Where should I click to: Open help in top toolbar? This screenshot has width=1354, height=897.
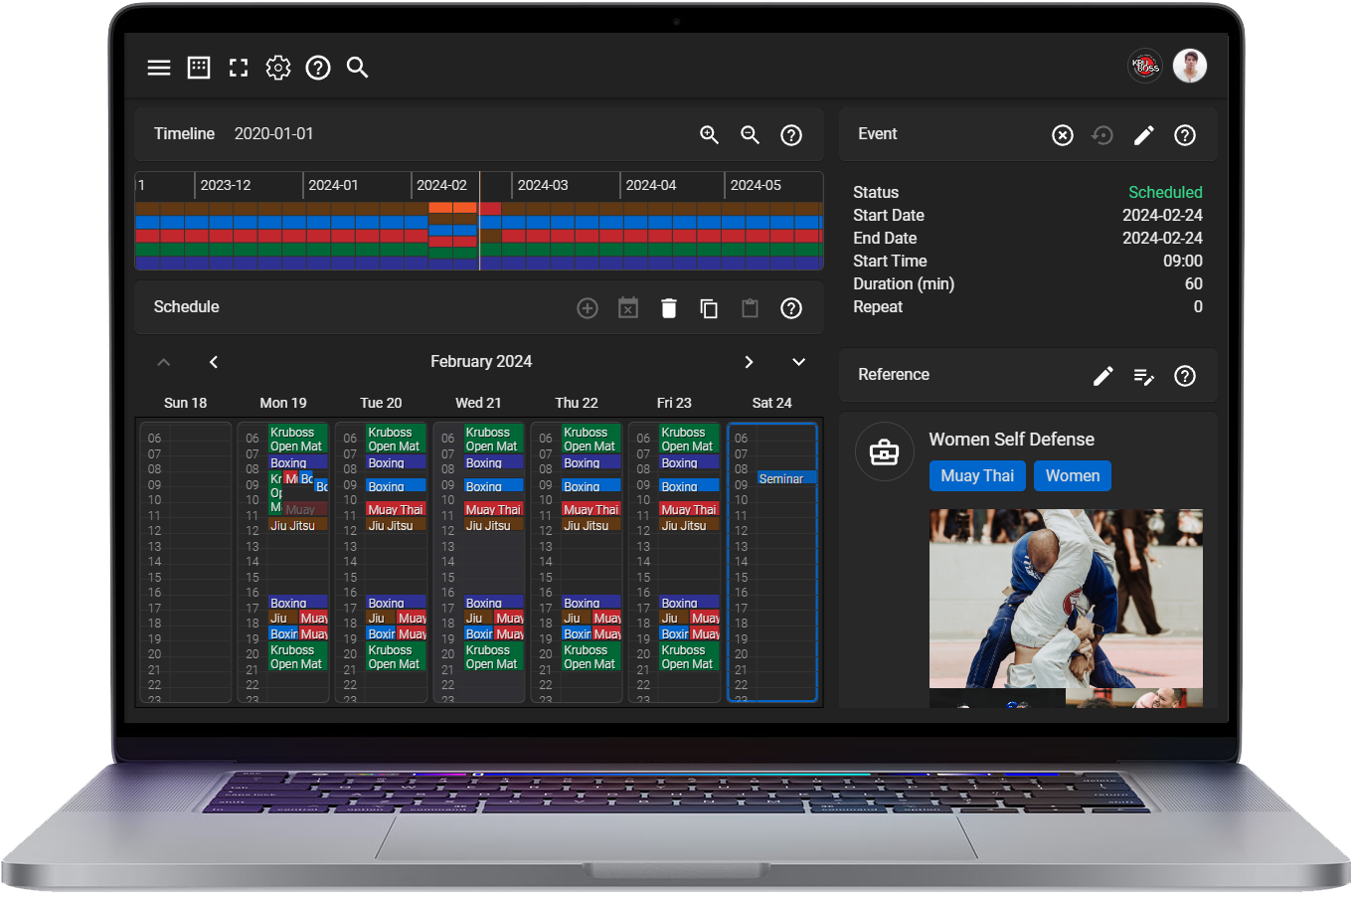point(318,68)
